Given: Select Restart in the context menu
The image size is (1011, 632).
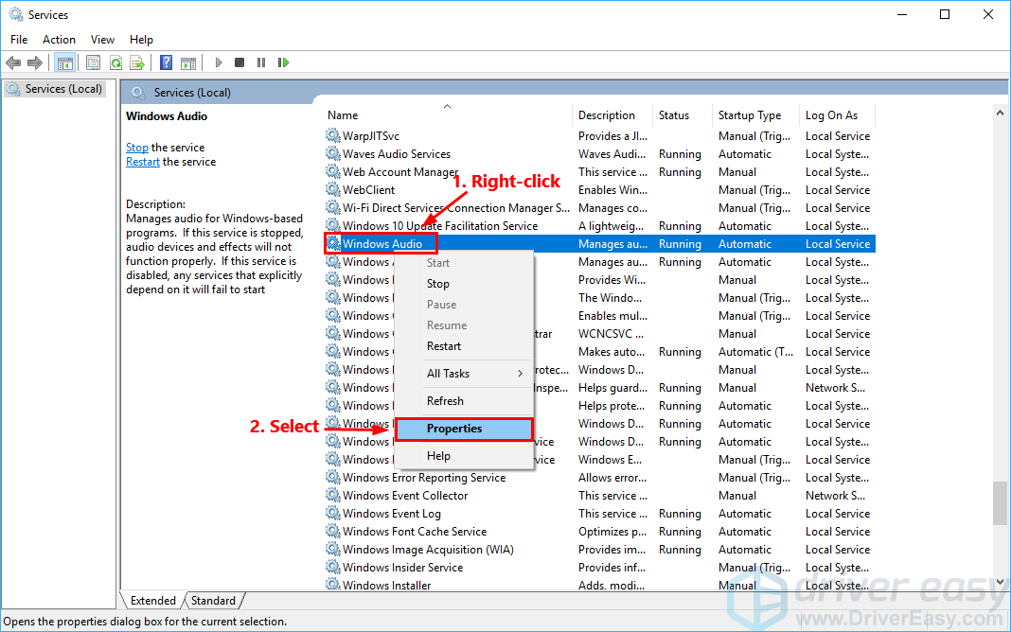Looking at the screenshot, I should pos(444,346).
